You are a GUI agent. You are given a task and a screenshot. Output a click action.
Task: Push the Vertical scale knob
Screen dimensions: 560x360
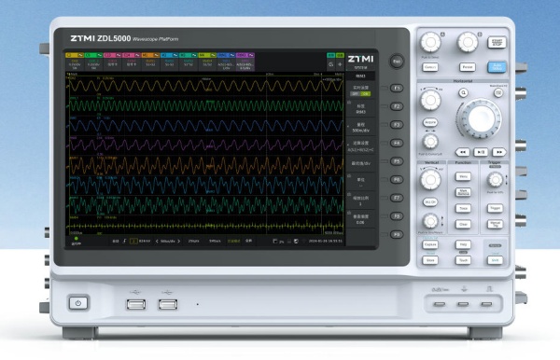[x=430, y=179]
